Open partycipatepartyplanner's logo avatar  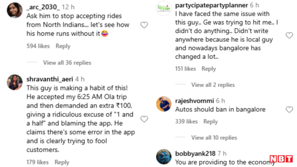point(164,8)
